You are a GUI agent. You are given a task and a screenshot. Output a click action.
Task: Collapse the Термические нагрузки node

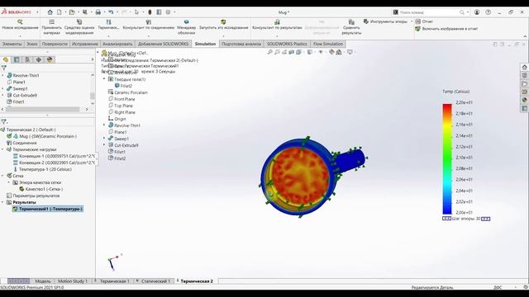pyautogui.click(x=3, y=149)
